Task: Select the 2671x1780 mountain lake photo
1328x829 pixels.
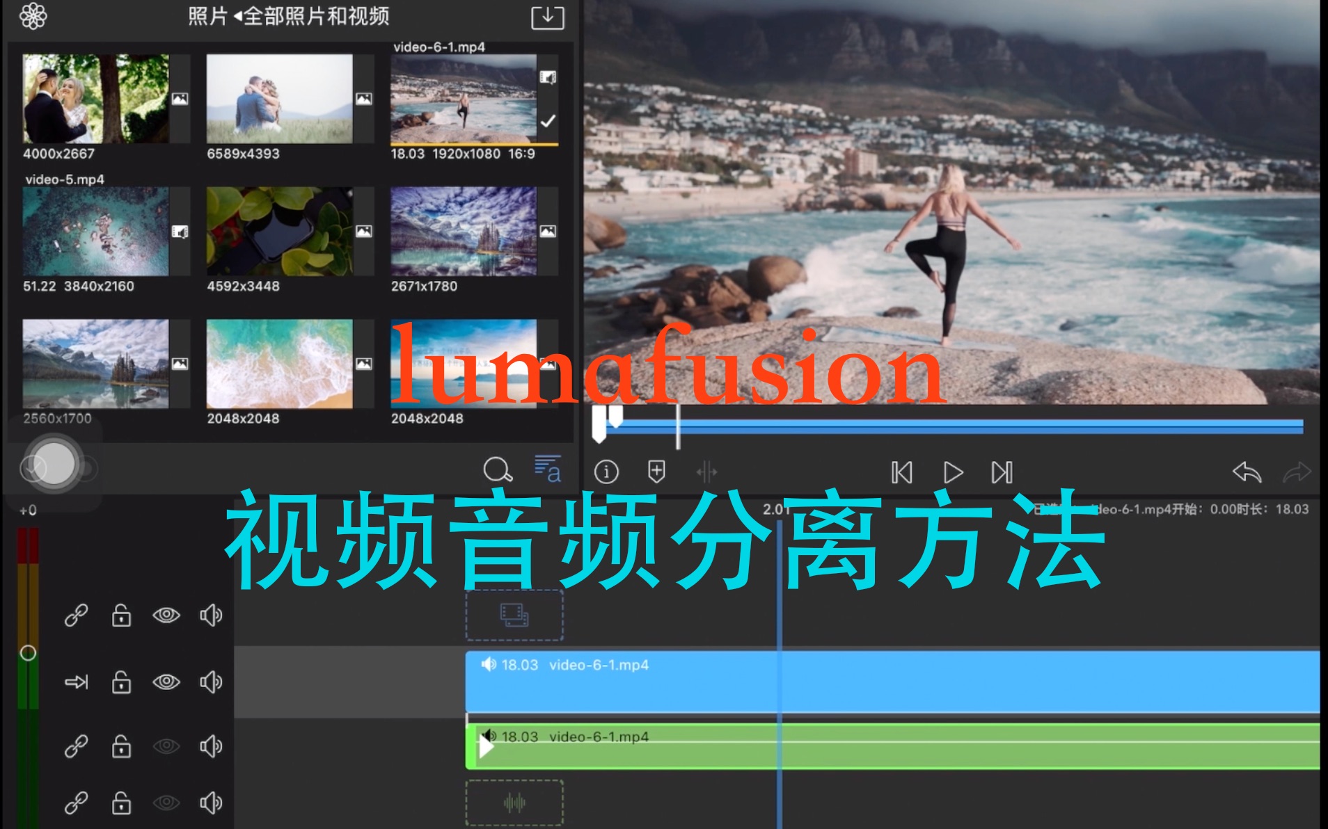Action: (x=463, y=232)
